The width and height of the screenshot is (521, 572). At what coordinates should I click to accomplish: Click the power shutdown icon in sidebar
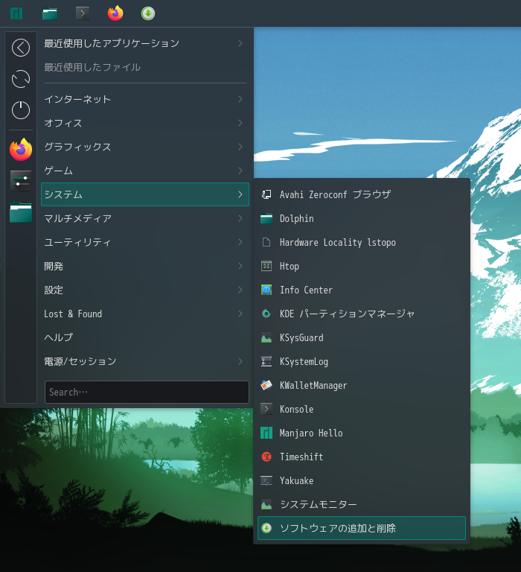click(x=21, y=109)
